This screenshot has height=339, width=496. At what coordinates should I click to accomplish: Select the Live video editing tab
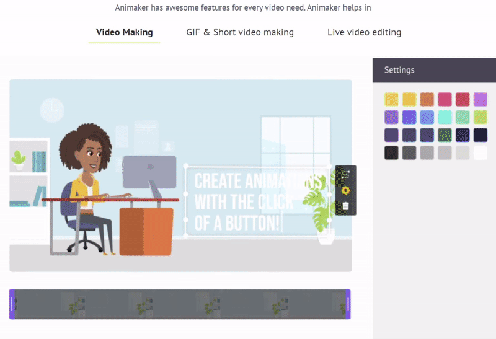point(364,32)
